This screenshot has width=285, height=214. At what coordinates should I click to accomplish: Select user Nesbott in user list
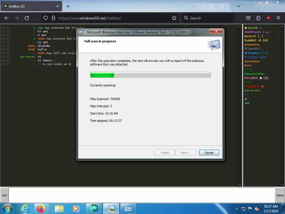point(254,36)
